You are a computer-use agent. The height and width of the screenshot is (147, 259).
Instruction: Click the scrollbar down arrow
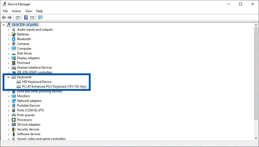[256, 138]
